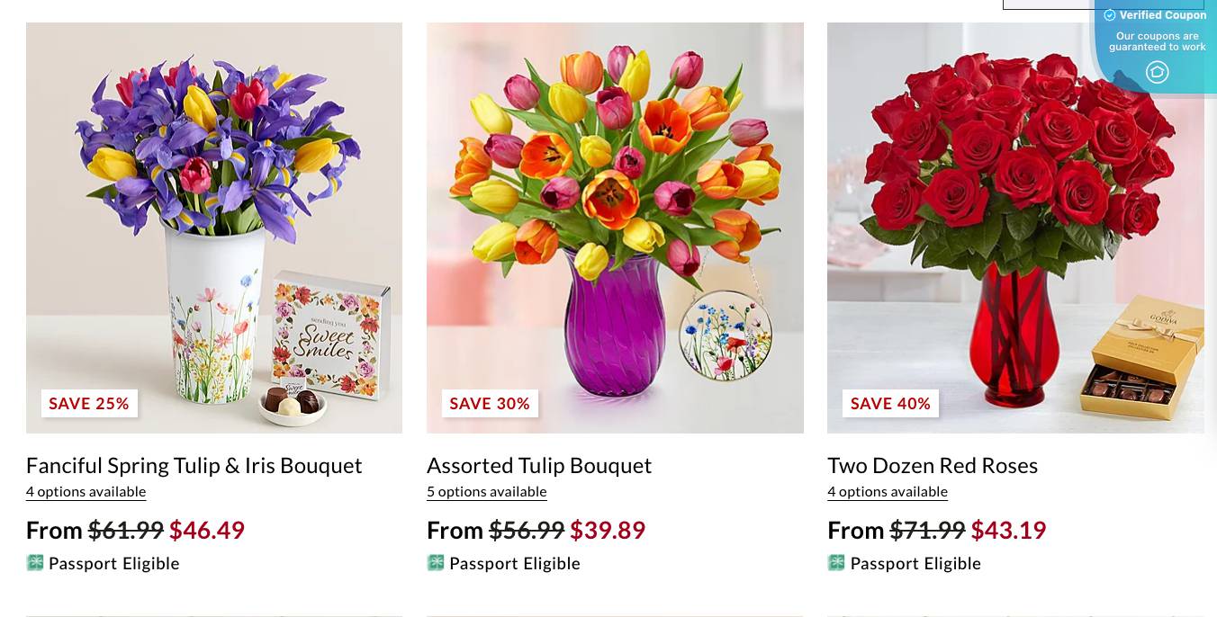Expand the 4 options for Fanciful Spring Tulip bouquet

[x=86, y=491]
